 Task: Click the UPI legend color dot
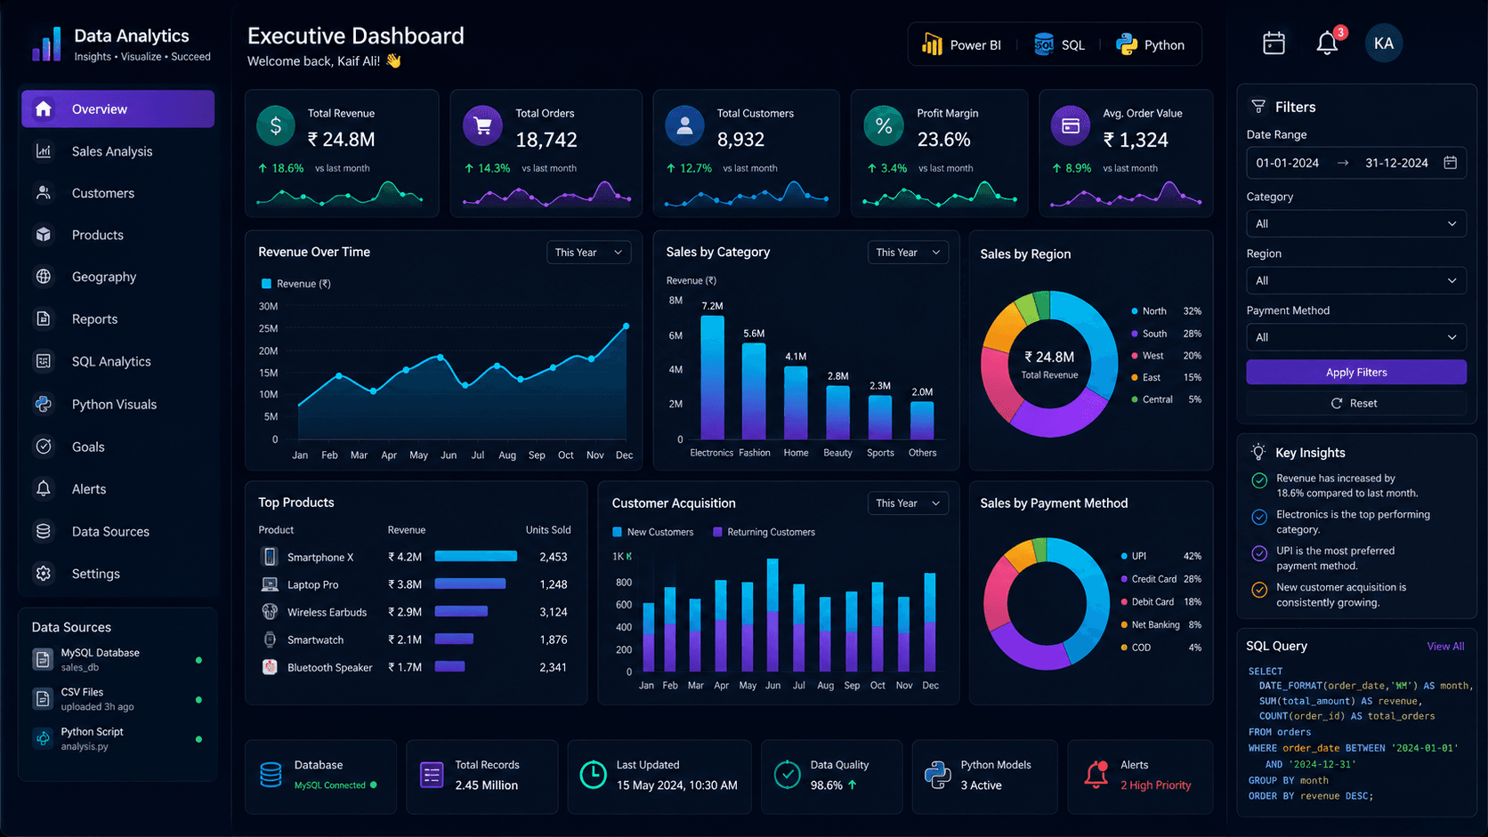pos(1124,556)
